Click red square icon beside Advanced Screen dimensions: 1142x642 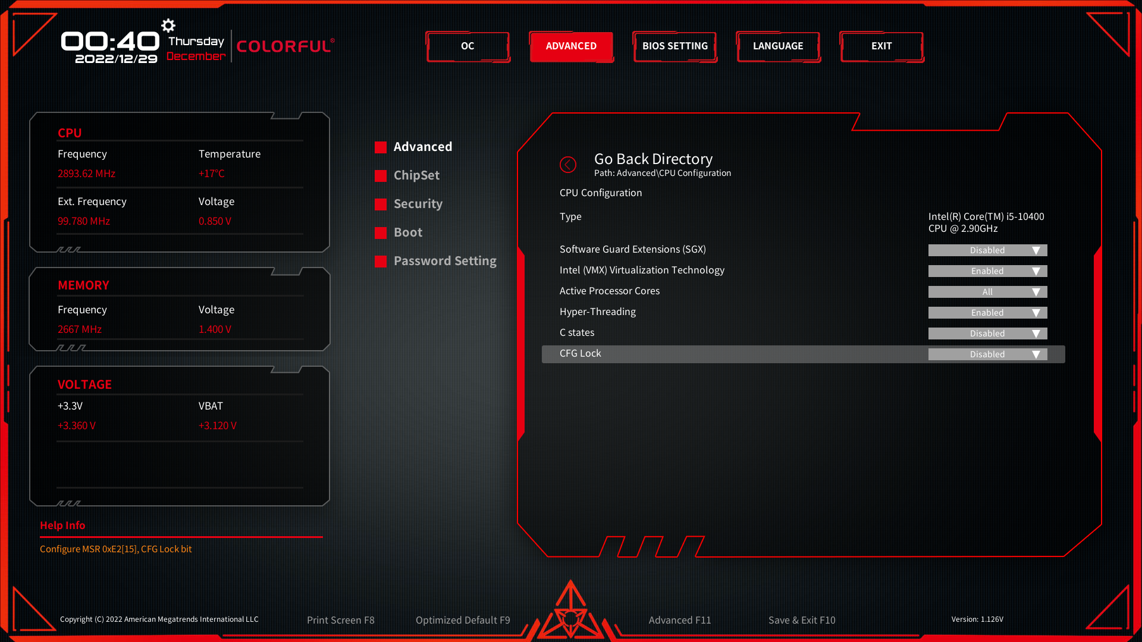click(x=381, y=147)
